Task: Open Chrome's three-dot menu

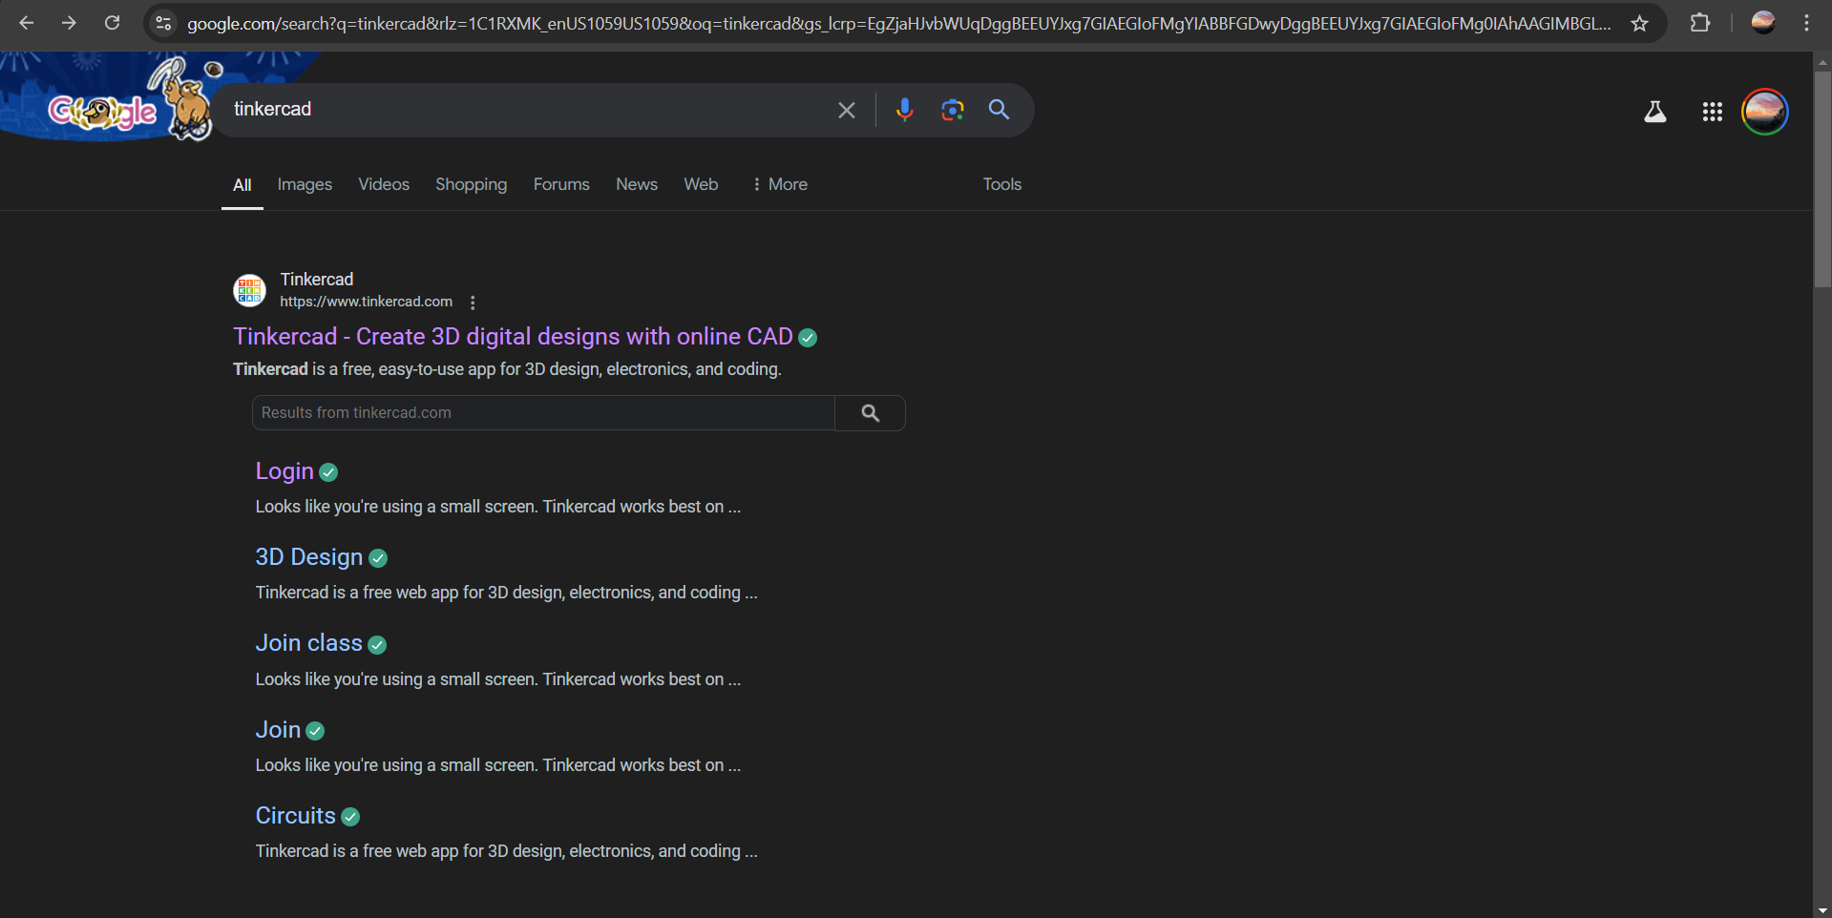Action: point(1806,23)
